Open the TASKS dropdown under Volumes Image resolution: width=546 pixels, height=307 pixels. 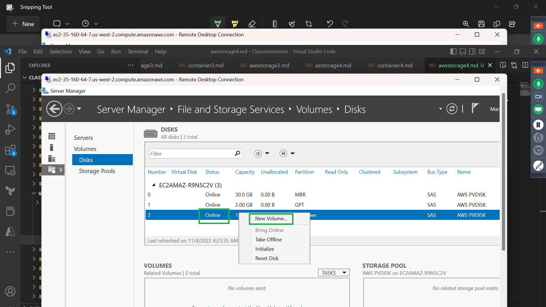click(333, 272)
